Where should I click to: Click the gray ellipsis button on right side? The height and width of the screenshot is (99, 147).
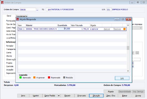(x=137, y=53)
